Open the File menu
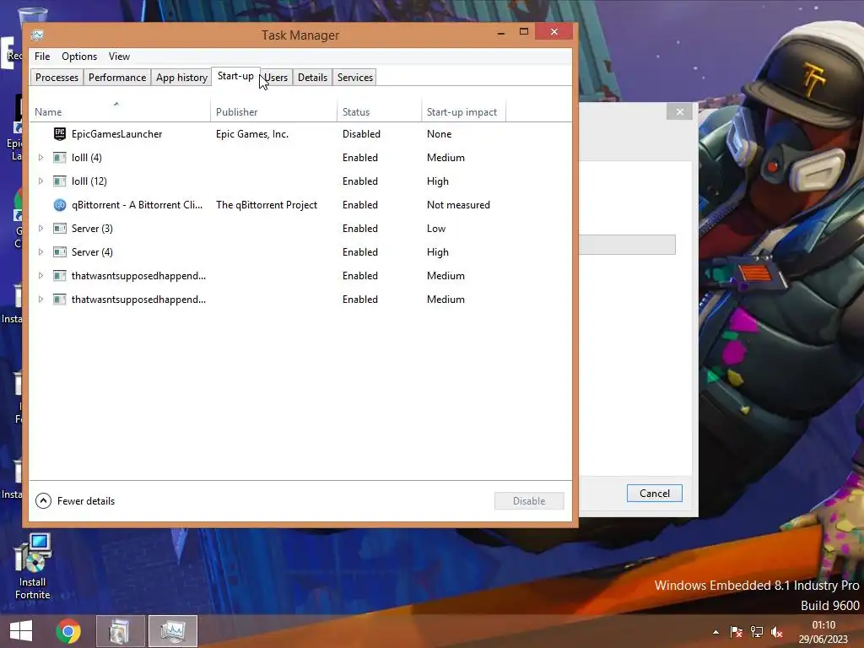Screen dimensions: 864x648 tap(42, 57)
